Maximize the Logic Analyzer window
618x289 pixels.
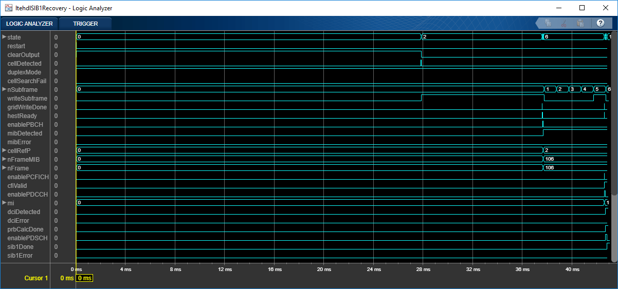582,8
